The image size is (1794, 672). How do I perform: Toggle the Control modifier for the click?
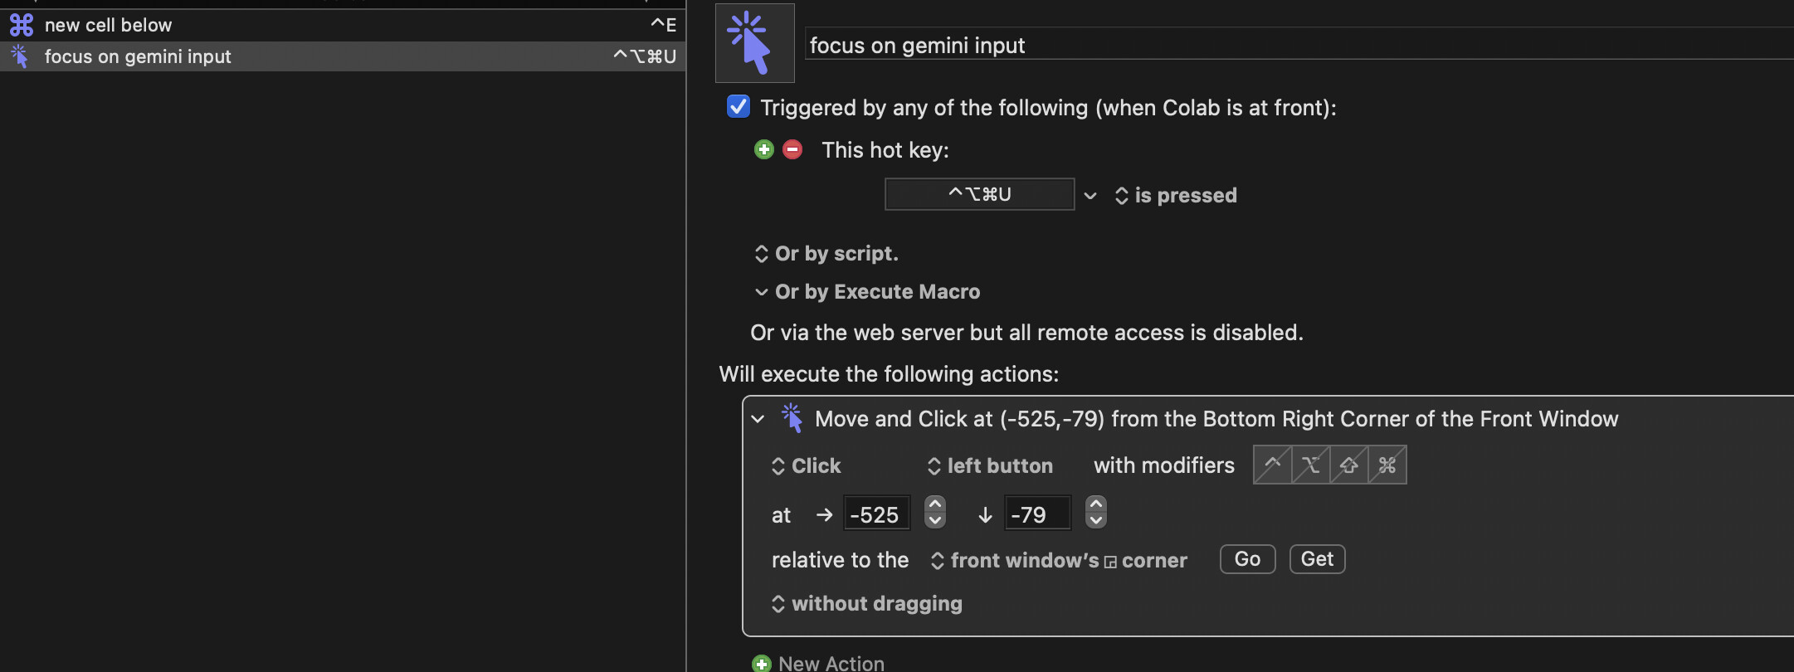pos(1272,465)
